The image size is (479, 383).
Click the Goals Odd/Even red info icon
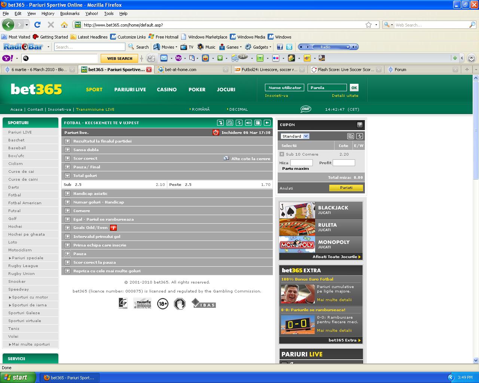(x=113, y=228)
